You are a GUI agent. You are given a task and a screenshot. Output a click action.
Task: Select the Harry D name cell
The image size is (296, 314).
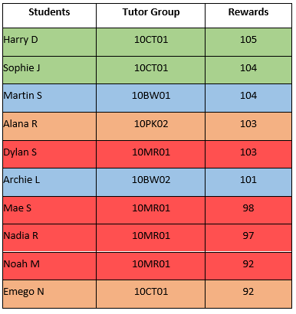[49, 42]
